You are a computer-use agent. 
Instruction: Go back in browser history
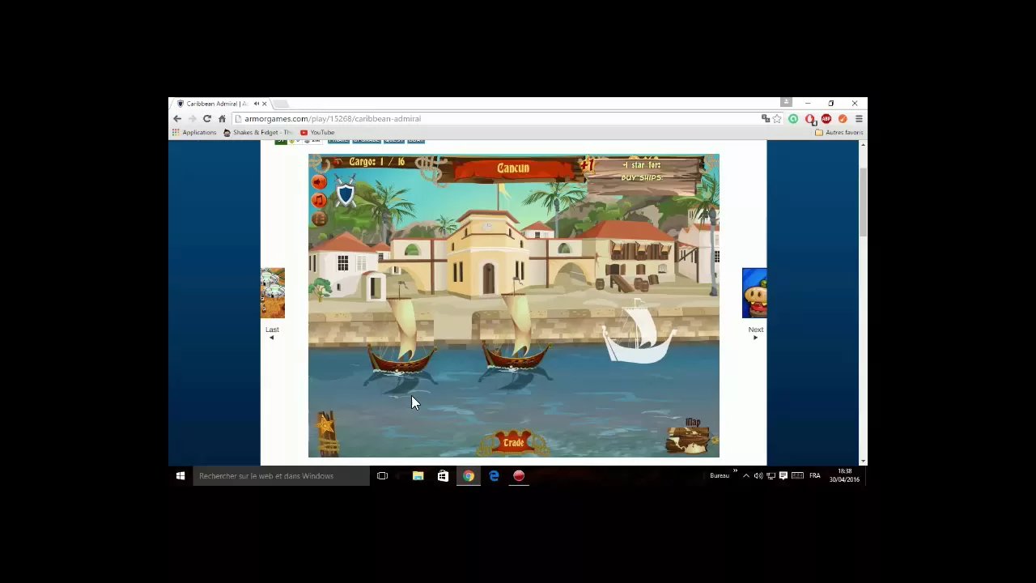pyautogui.click(x=177, y=118)
